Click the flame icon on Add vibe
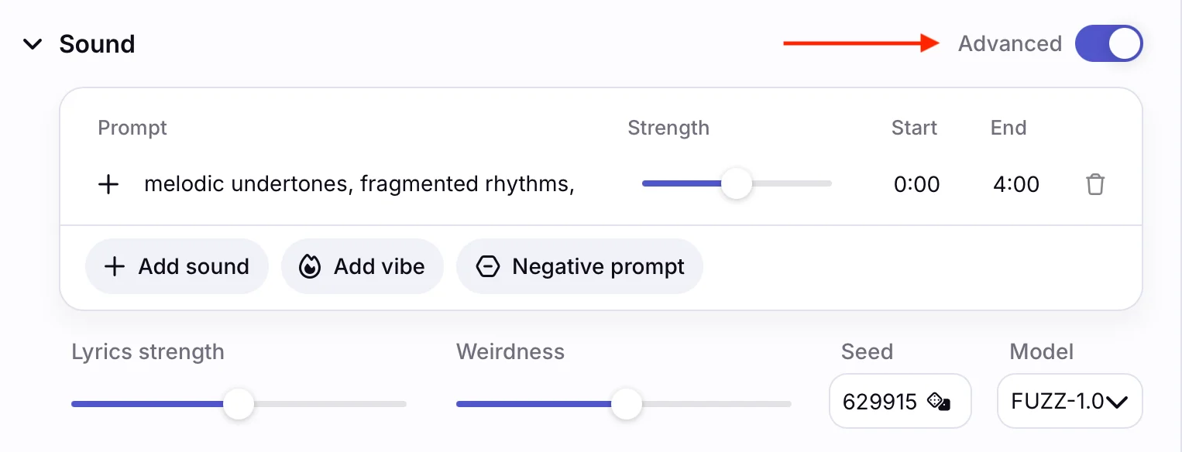1182x452 pixels. [310, 267]
